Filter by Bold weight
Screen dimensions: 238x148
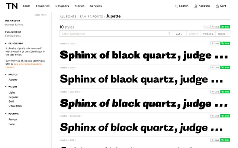pyautogui.click(x=12, y=101)
